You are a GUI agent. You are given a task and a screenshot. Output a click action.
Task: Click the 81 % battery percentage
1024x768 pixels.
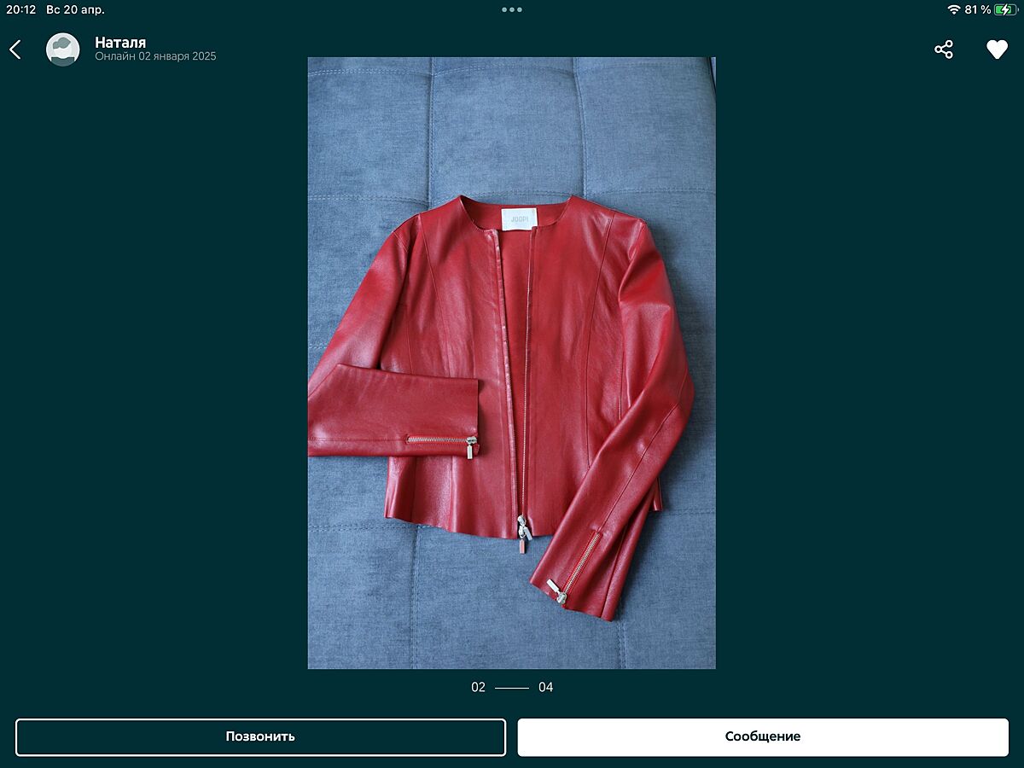978,9
